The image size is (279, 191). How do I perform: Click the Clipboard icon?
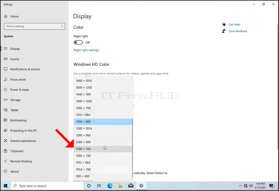5,151
